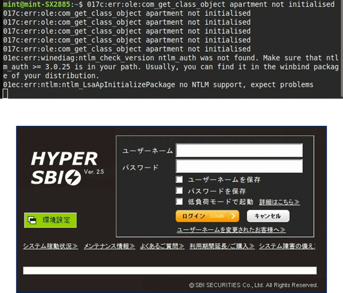Toggle 低負荷モードで起動 checkbox

click(x=179, y=201)
